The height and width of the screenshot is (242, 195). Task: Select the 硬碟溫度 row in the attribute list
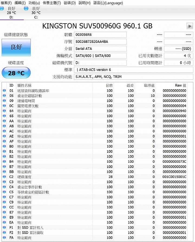(95, 177)
